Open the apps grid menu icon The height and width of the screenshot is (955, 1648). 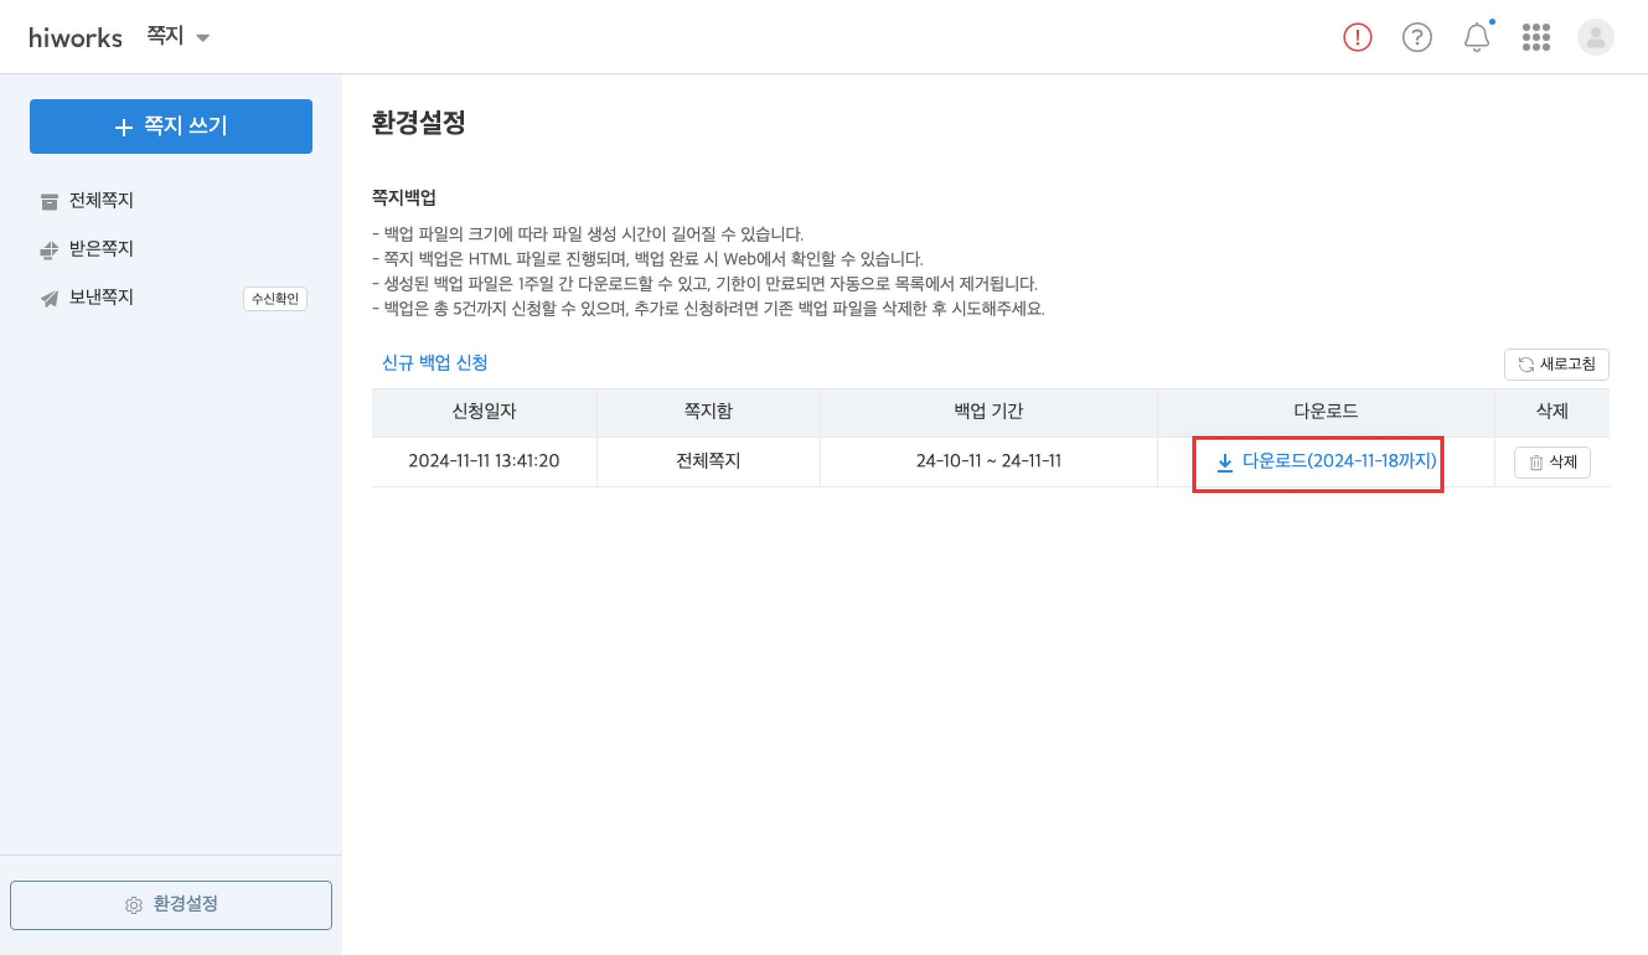pos(1536,37)
